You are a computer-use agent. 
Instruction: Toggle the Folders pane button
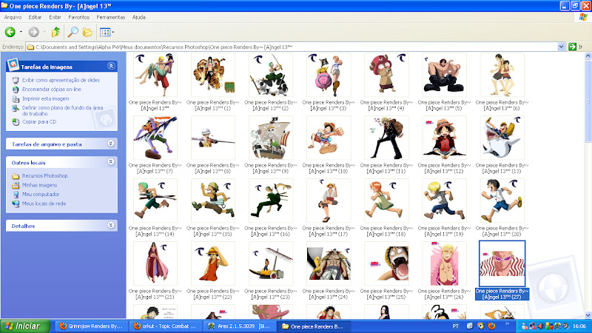click(87, 32)
